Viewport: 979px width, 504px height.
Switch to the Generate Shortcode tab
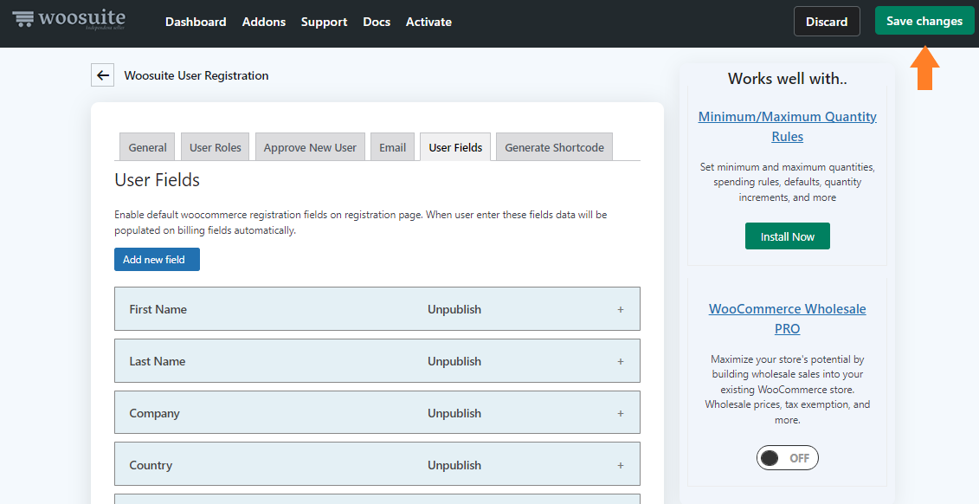(555, 146)
